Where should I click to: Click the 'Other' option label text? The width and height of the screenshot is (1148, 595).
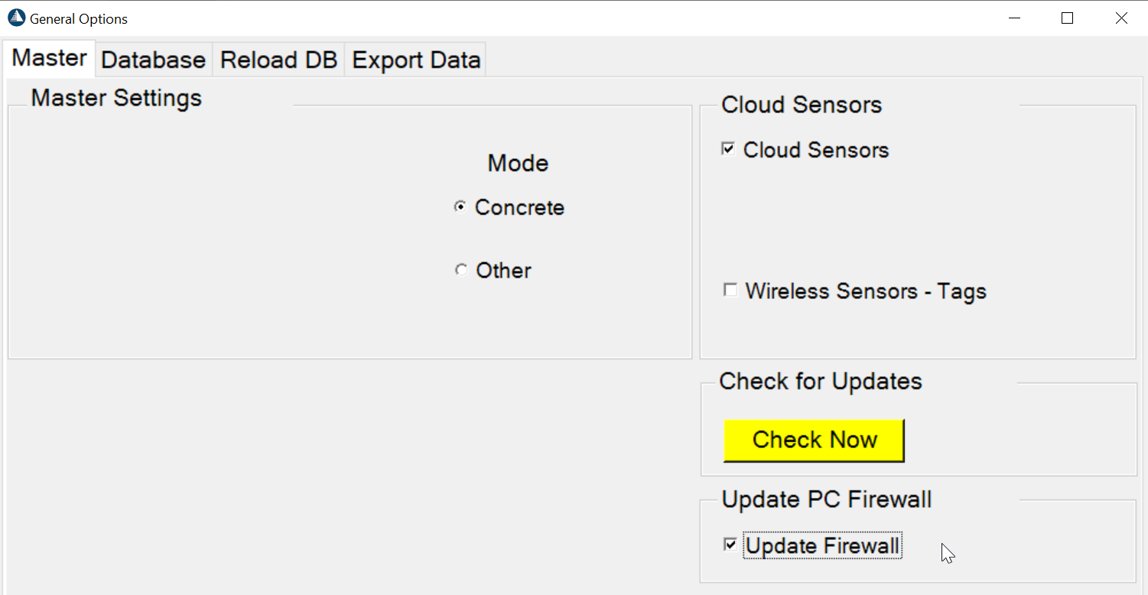503,270
